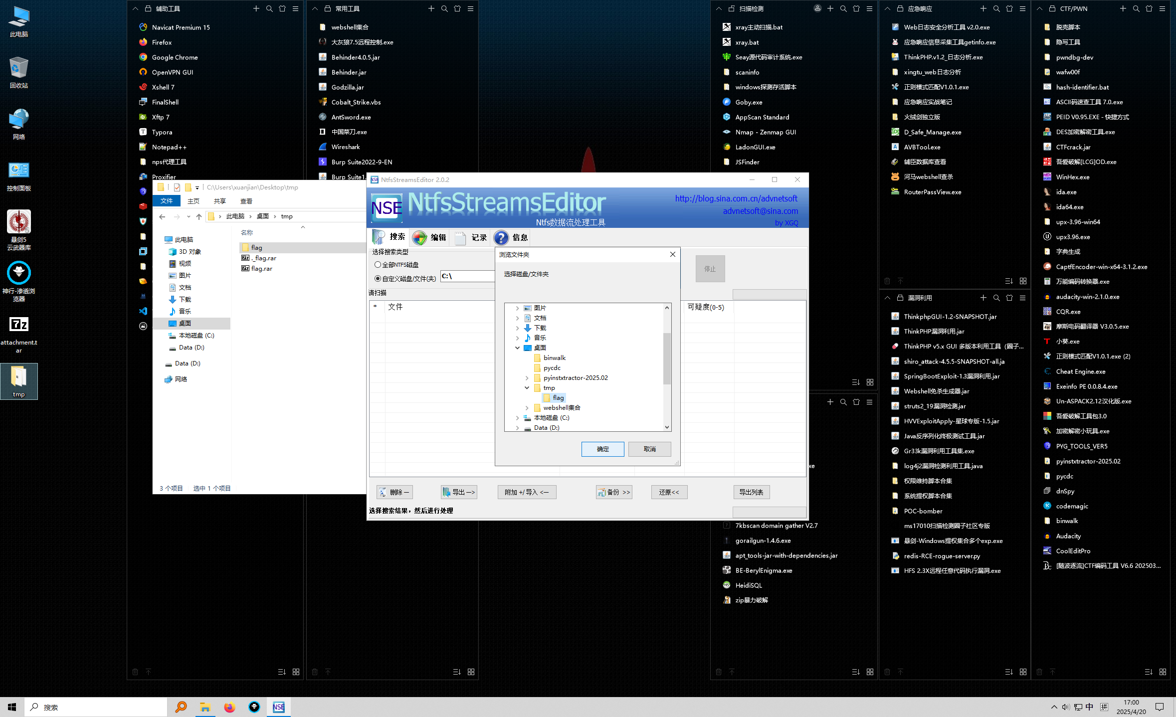Screen dimensions: 1176x717
Task: Open Goby.exe in scanning tools list
Action: click(x=748, y=102)
